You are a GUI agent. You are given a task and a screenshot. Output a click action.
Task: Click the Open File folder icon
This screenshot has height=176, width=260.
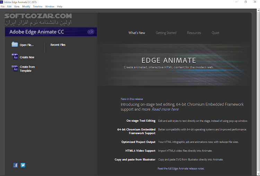click(x=15, y=44)
